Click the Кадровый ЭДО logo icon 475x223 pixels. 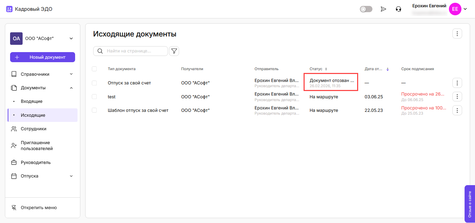tap(9, 9)
